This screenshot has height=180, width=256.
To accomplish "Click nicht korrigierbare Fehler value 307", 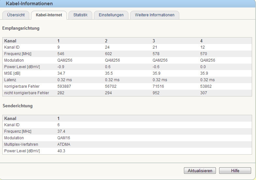I will 203,93.
